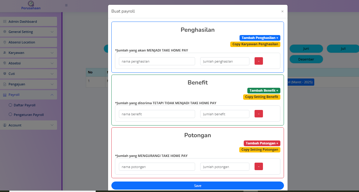Click the Account user icon
359x192 pixels.
[5, 125]
